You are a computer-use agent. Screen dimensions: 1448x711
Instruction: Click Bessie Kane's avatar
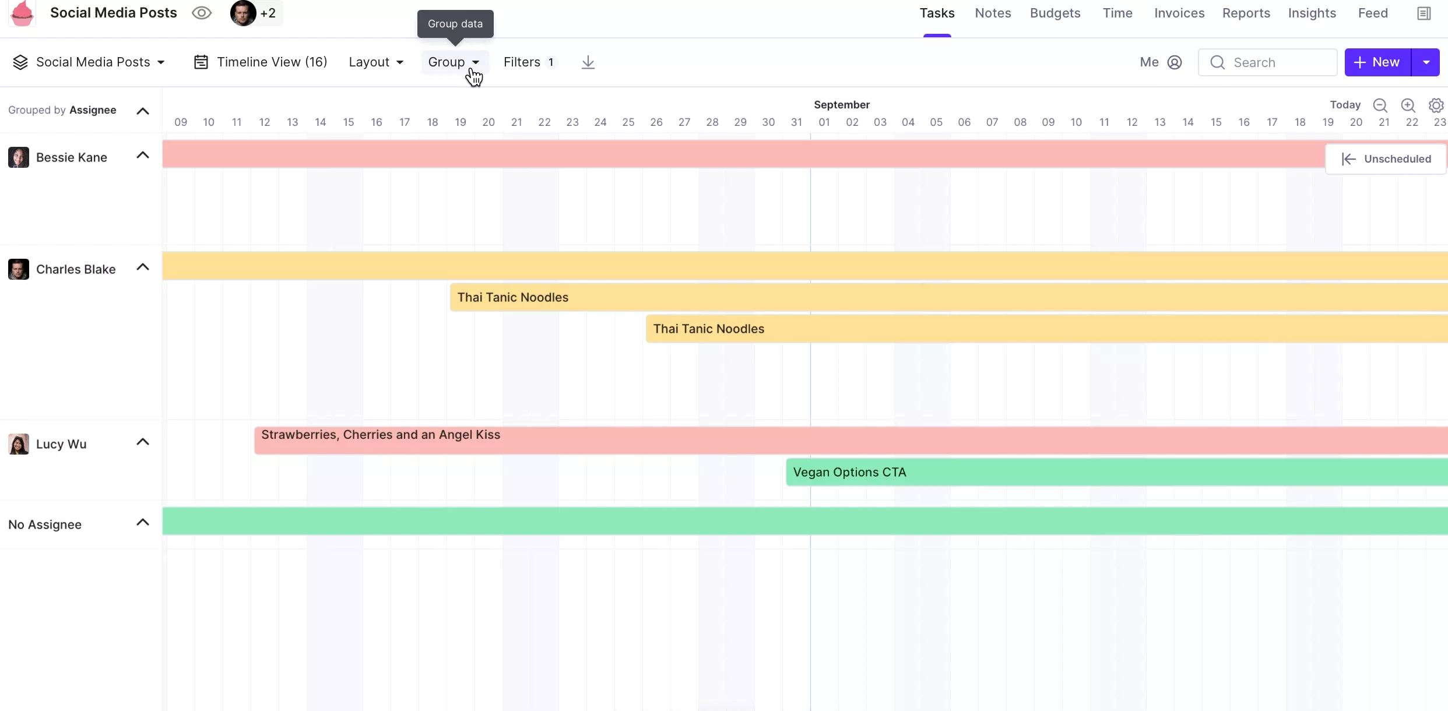coord(19,157)
